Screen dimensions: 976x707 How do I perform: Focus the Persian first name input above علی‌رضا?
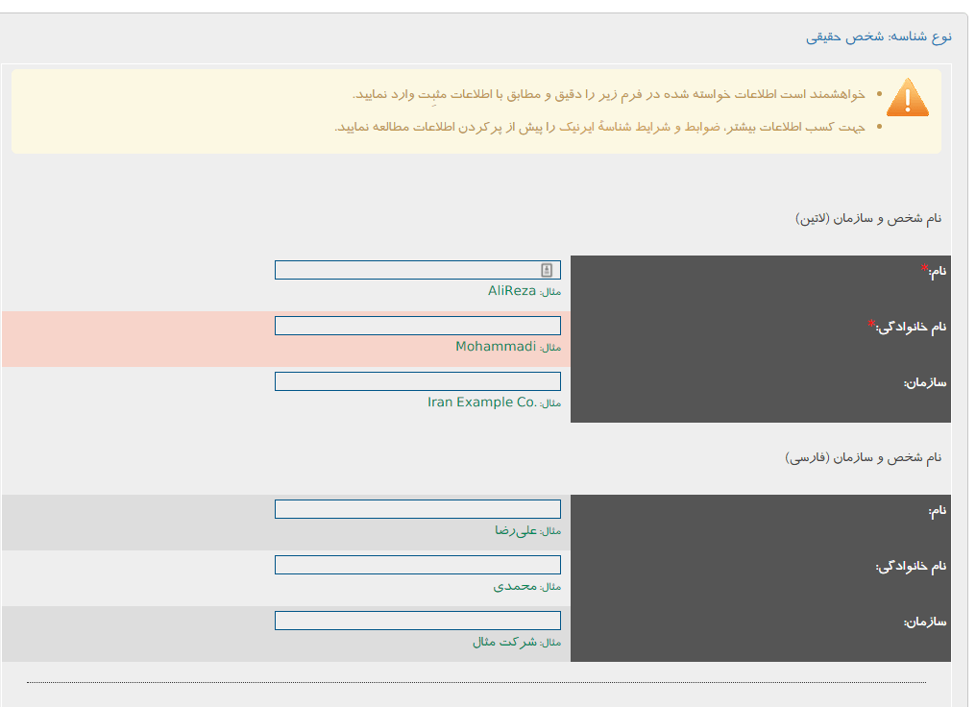417,509
